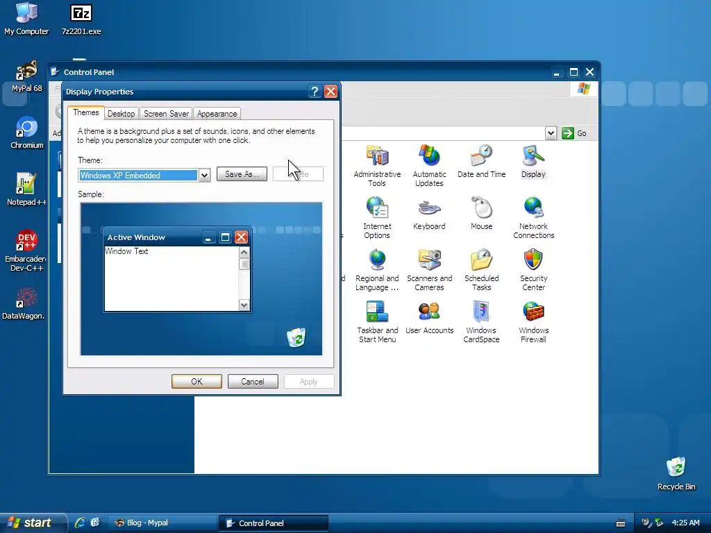Select 7z2201.exe desktop icon
Screen dimensions: 711x533
click(x=81, y=19)
